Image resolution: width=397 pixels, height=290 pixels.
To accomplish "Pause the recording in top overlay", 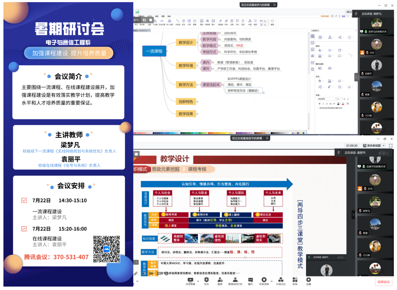I will click(x=144, y=20).
